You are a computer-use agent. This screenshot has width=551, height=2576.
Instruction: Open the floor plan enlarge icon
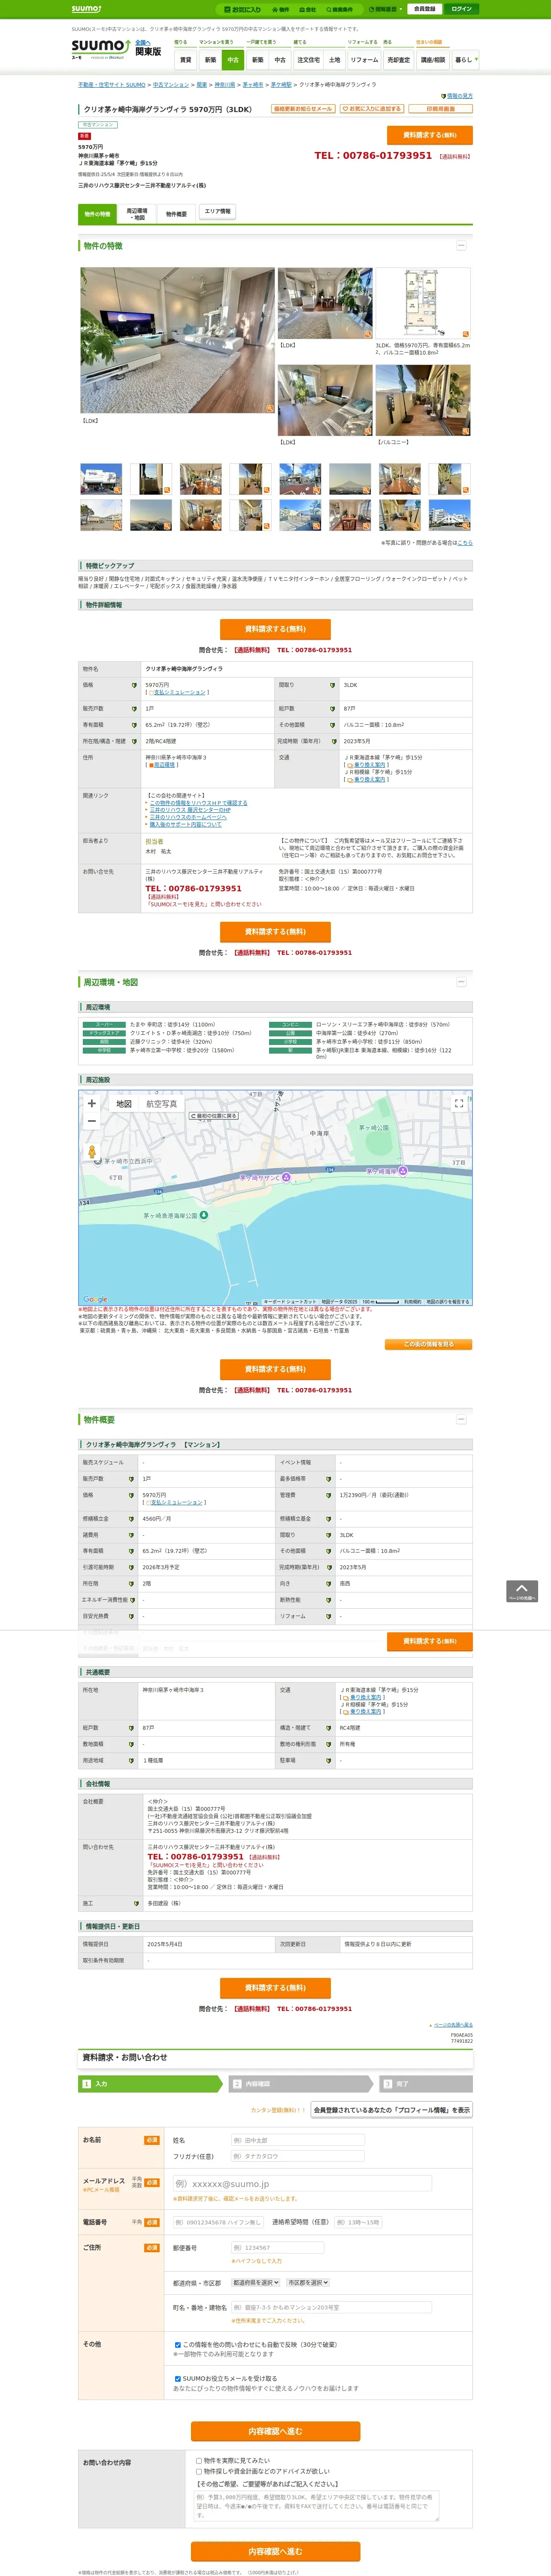coord(465,334)
